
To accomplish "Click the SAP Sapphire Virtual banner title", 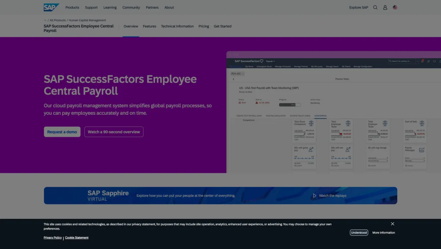I will pyautogui.click(x=108, y=195).
